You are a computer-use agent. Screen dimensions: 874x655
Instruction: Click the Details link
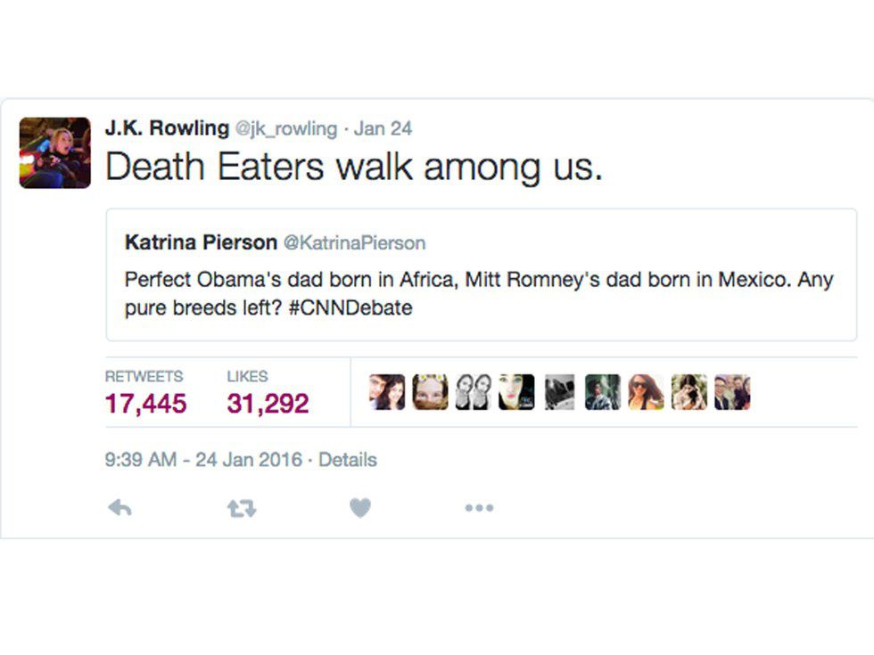[348, 460]
